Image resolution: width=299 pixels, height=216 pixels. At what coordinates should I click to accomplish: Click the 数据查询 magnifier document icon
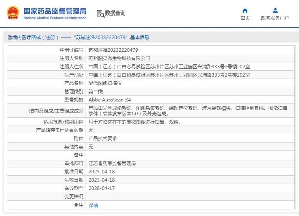tap(100, 13)
